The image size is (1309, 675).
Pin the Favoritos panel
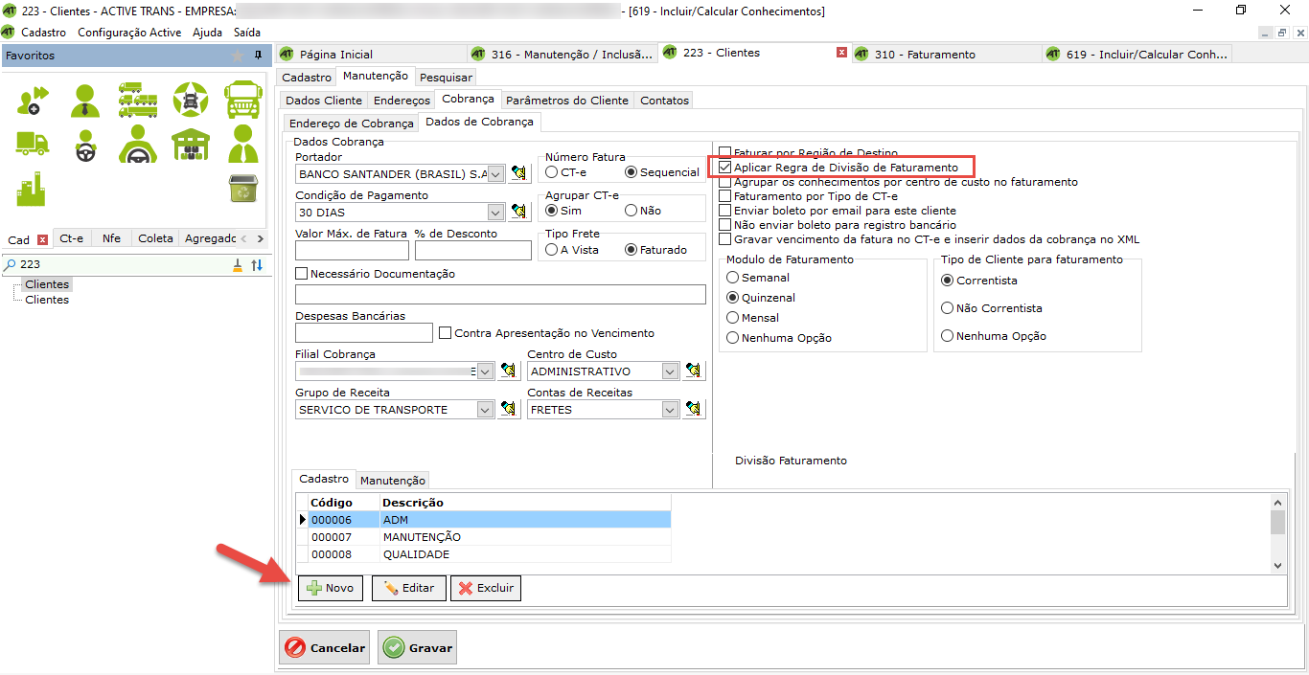coord(258,56)
